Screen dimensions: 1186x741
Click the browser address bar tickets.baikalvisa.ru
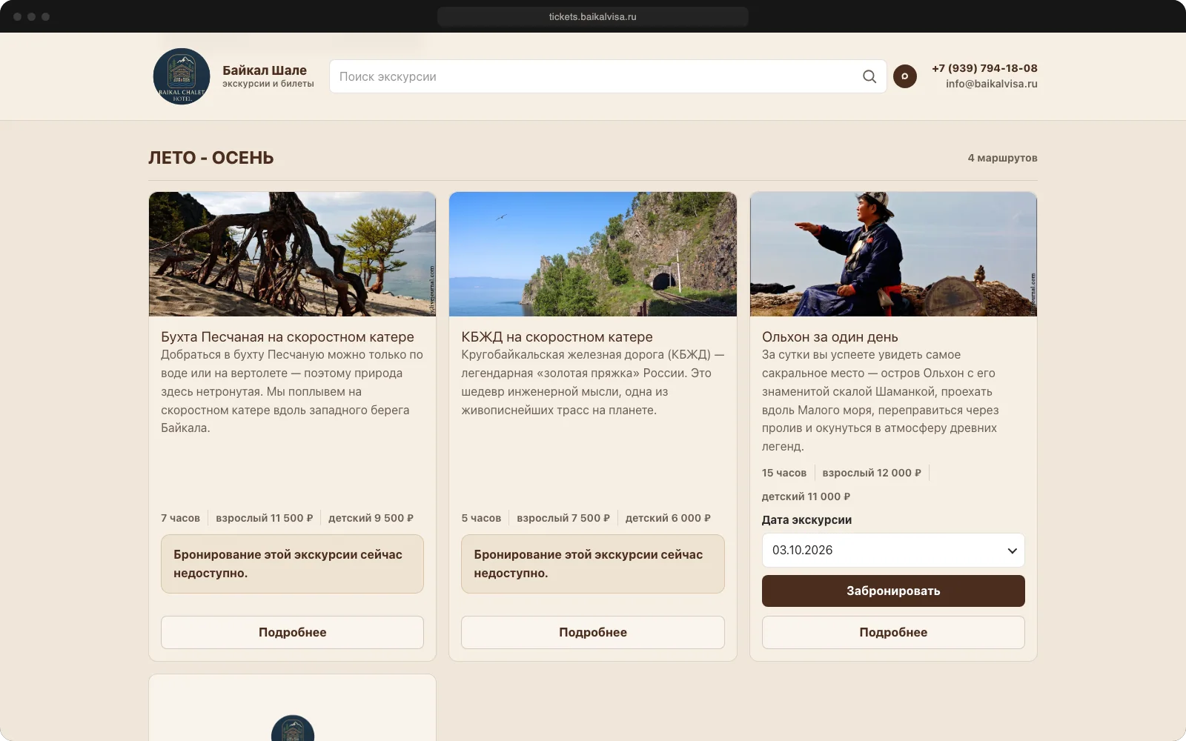(593, 16)
